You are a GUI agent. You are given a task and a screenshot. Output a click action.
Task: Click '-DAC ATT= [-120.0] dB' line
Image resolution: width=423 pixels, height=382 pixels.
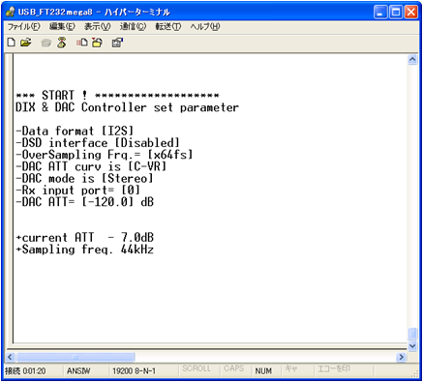click(x=84, y=202)
